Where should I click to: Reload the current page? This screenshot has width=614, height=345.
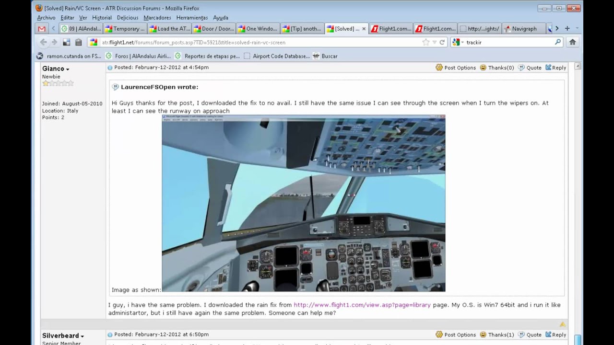tap(442, 42)
